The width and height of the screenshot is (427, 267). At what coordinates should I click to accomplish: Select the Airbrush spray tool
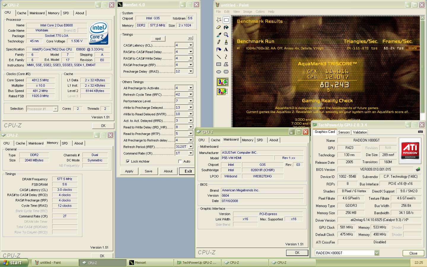[219, 50]
